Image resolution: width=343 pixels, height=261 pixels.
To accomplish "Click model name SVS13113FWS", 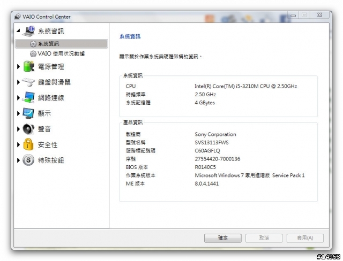I will coord(212,143).
